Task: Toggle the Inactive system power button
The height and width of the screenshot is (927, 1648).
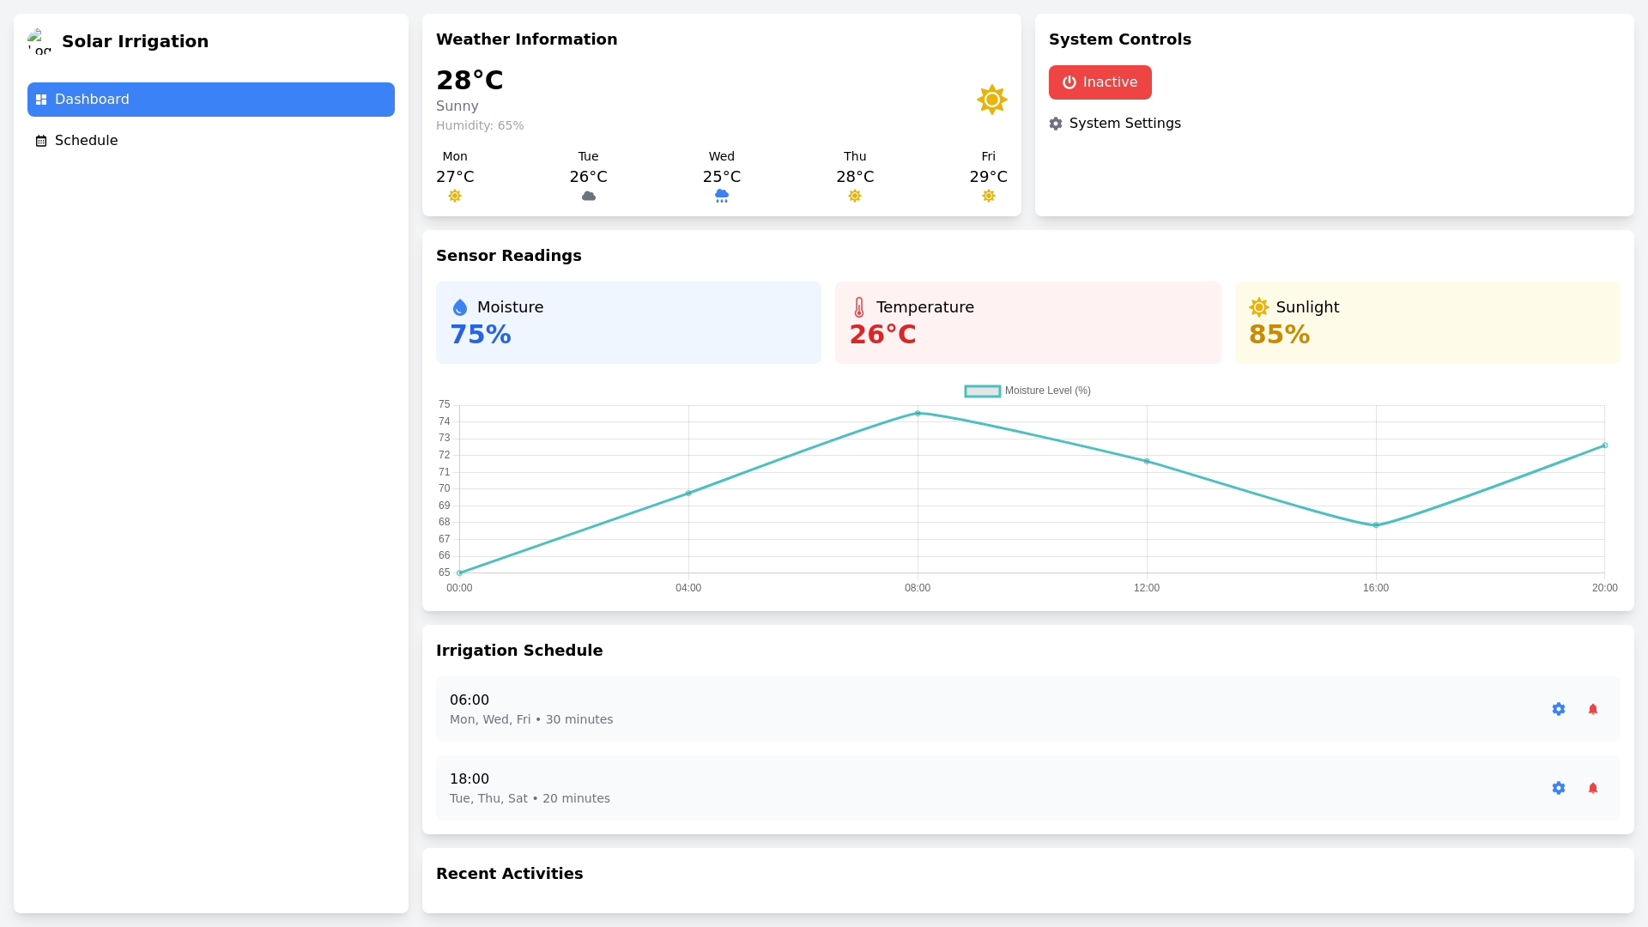Action: 1100,82
